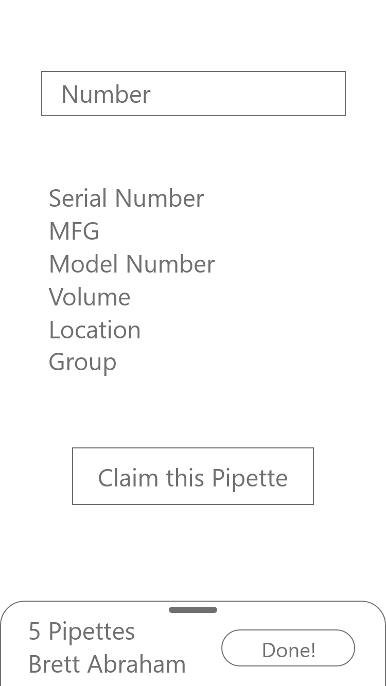
Task: Tap the Number placeholder text
Action: (106, 95)
